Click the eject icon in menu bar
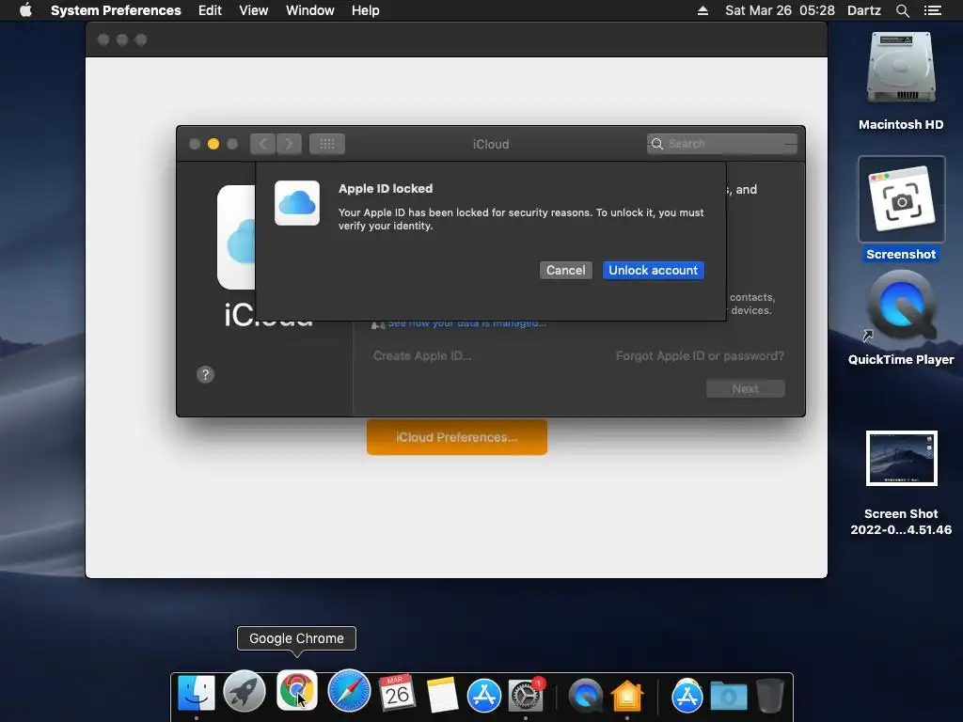This screenshot has width=963, height=722. pos(703,10)
